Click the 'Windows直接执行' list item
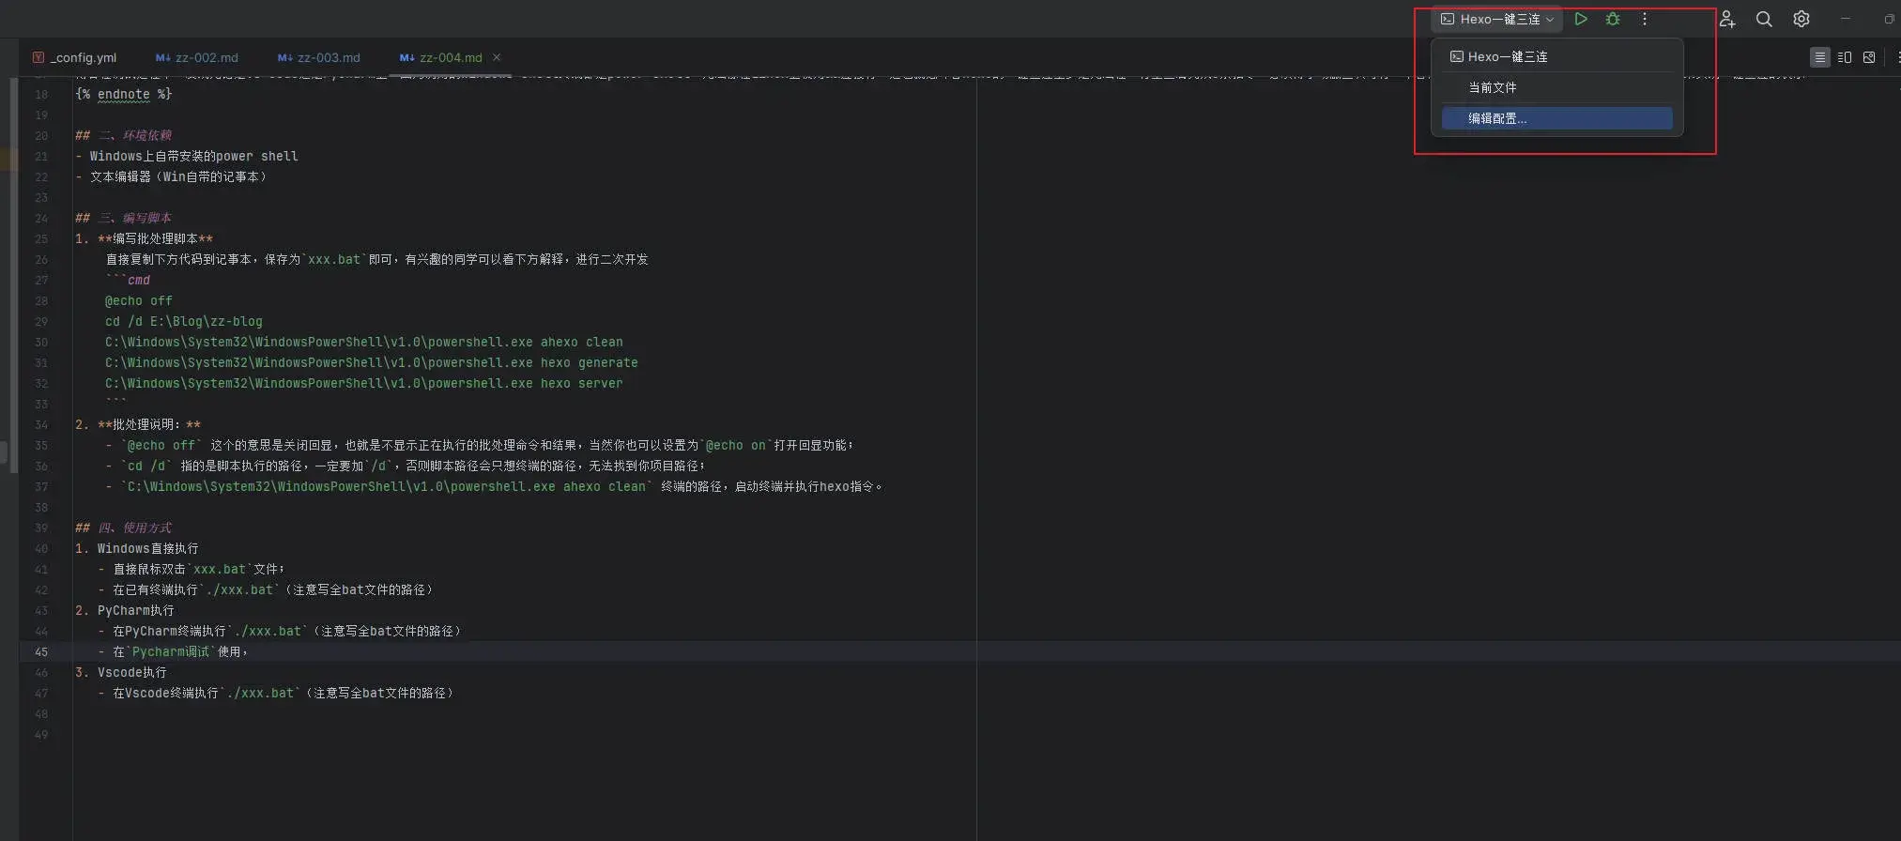Screen dimensions: 1901x841 coord(137,548)
